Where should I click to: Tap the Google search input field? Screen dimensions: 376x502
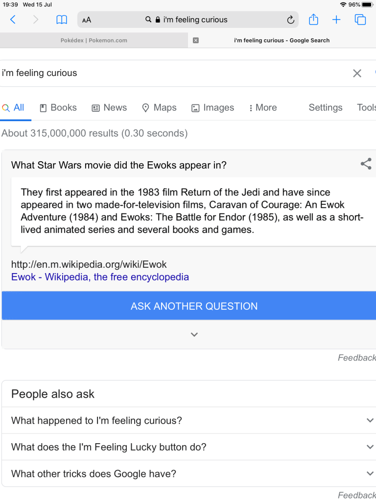click(171, 73)
